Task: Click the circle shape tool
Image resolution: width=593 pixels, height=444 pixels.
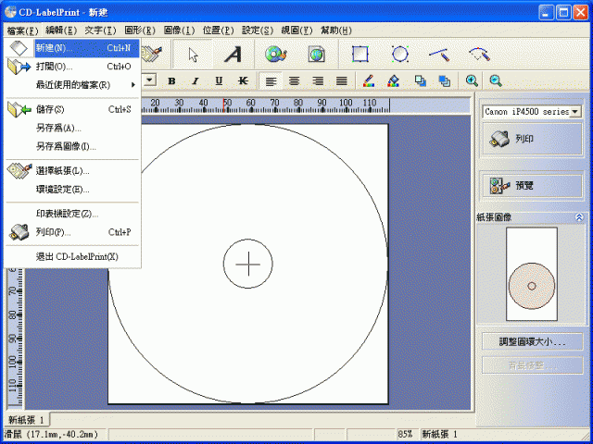Action: [399, 55]
